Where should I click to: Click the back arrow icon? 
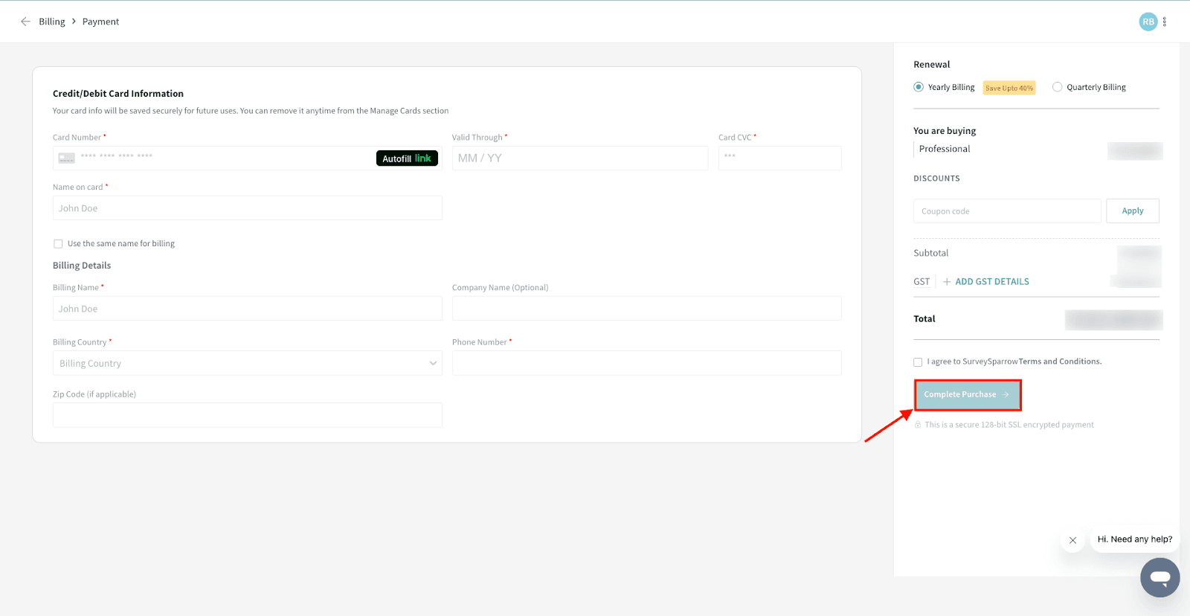click(x=25, y=22)
